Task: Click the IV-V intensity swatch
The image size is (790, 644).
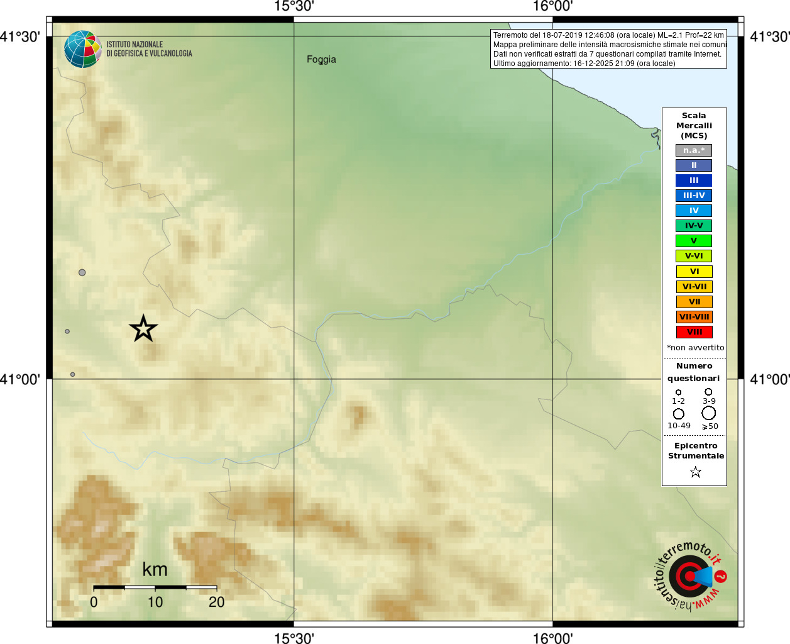Action: pos(694,226)
